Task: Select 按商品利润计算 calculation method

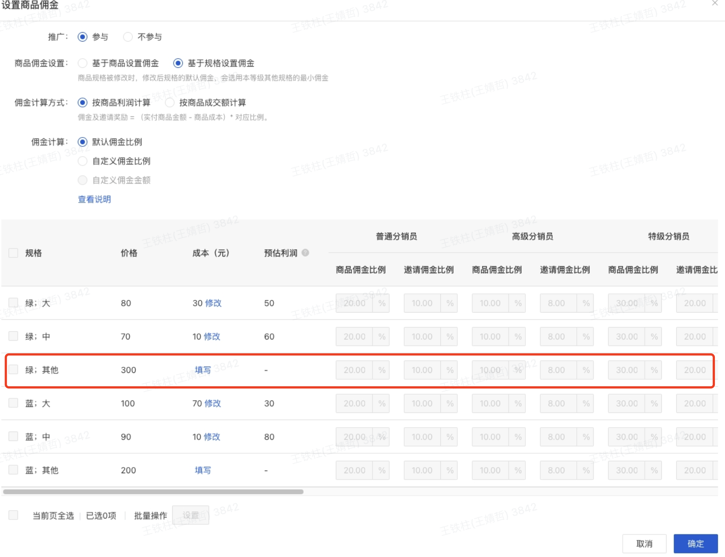Action: [x=82, y=102]
